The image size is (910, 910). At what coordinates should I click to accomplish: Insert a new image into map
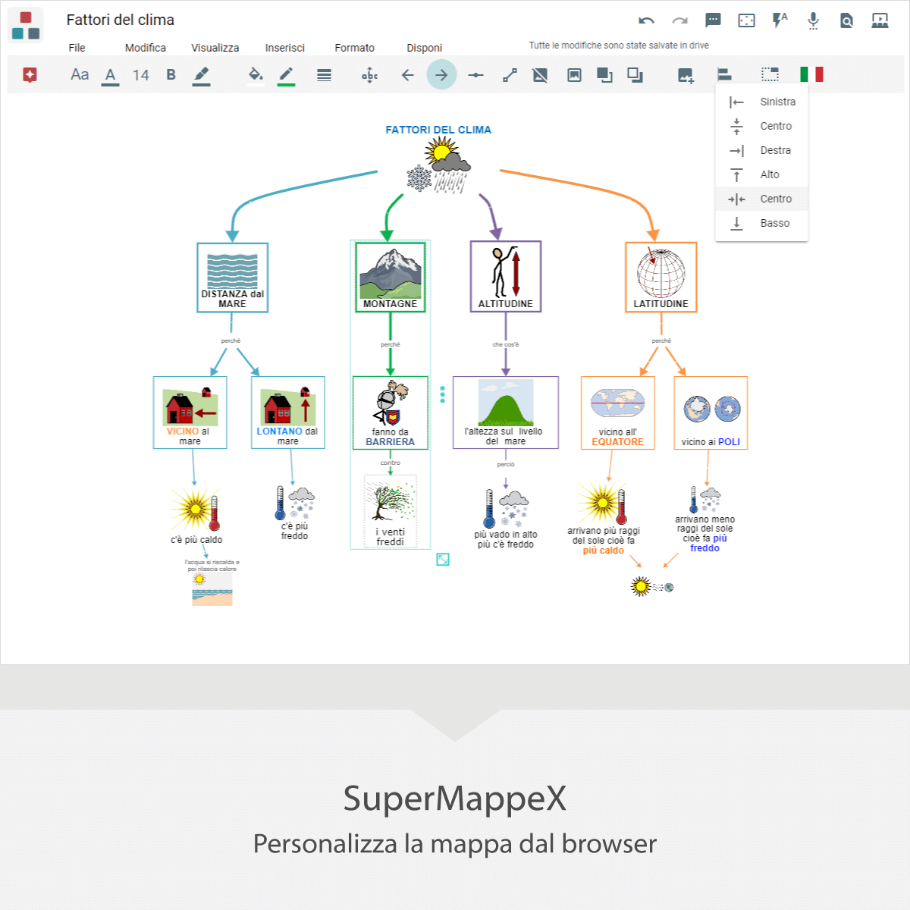pos(686,75)
